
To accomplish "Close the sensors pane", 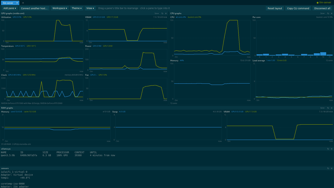I will [332, 168].
